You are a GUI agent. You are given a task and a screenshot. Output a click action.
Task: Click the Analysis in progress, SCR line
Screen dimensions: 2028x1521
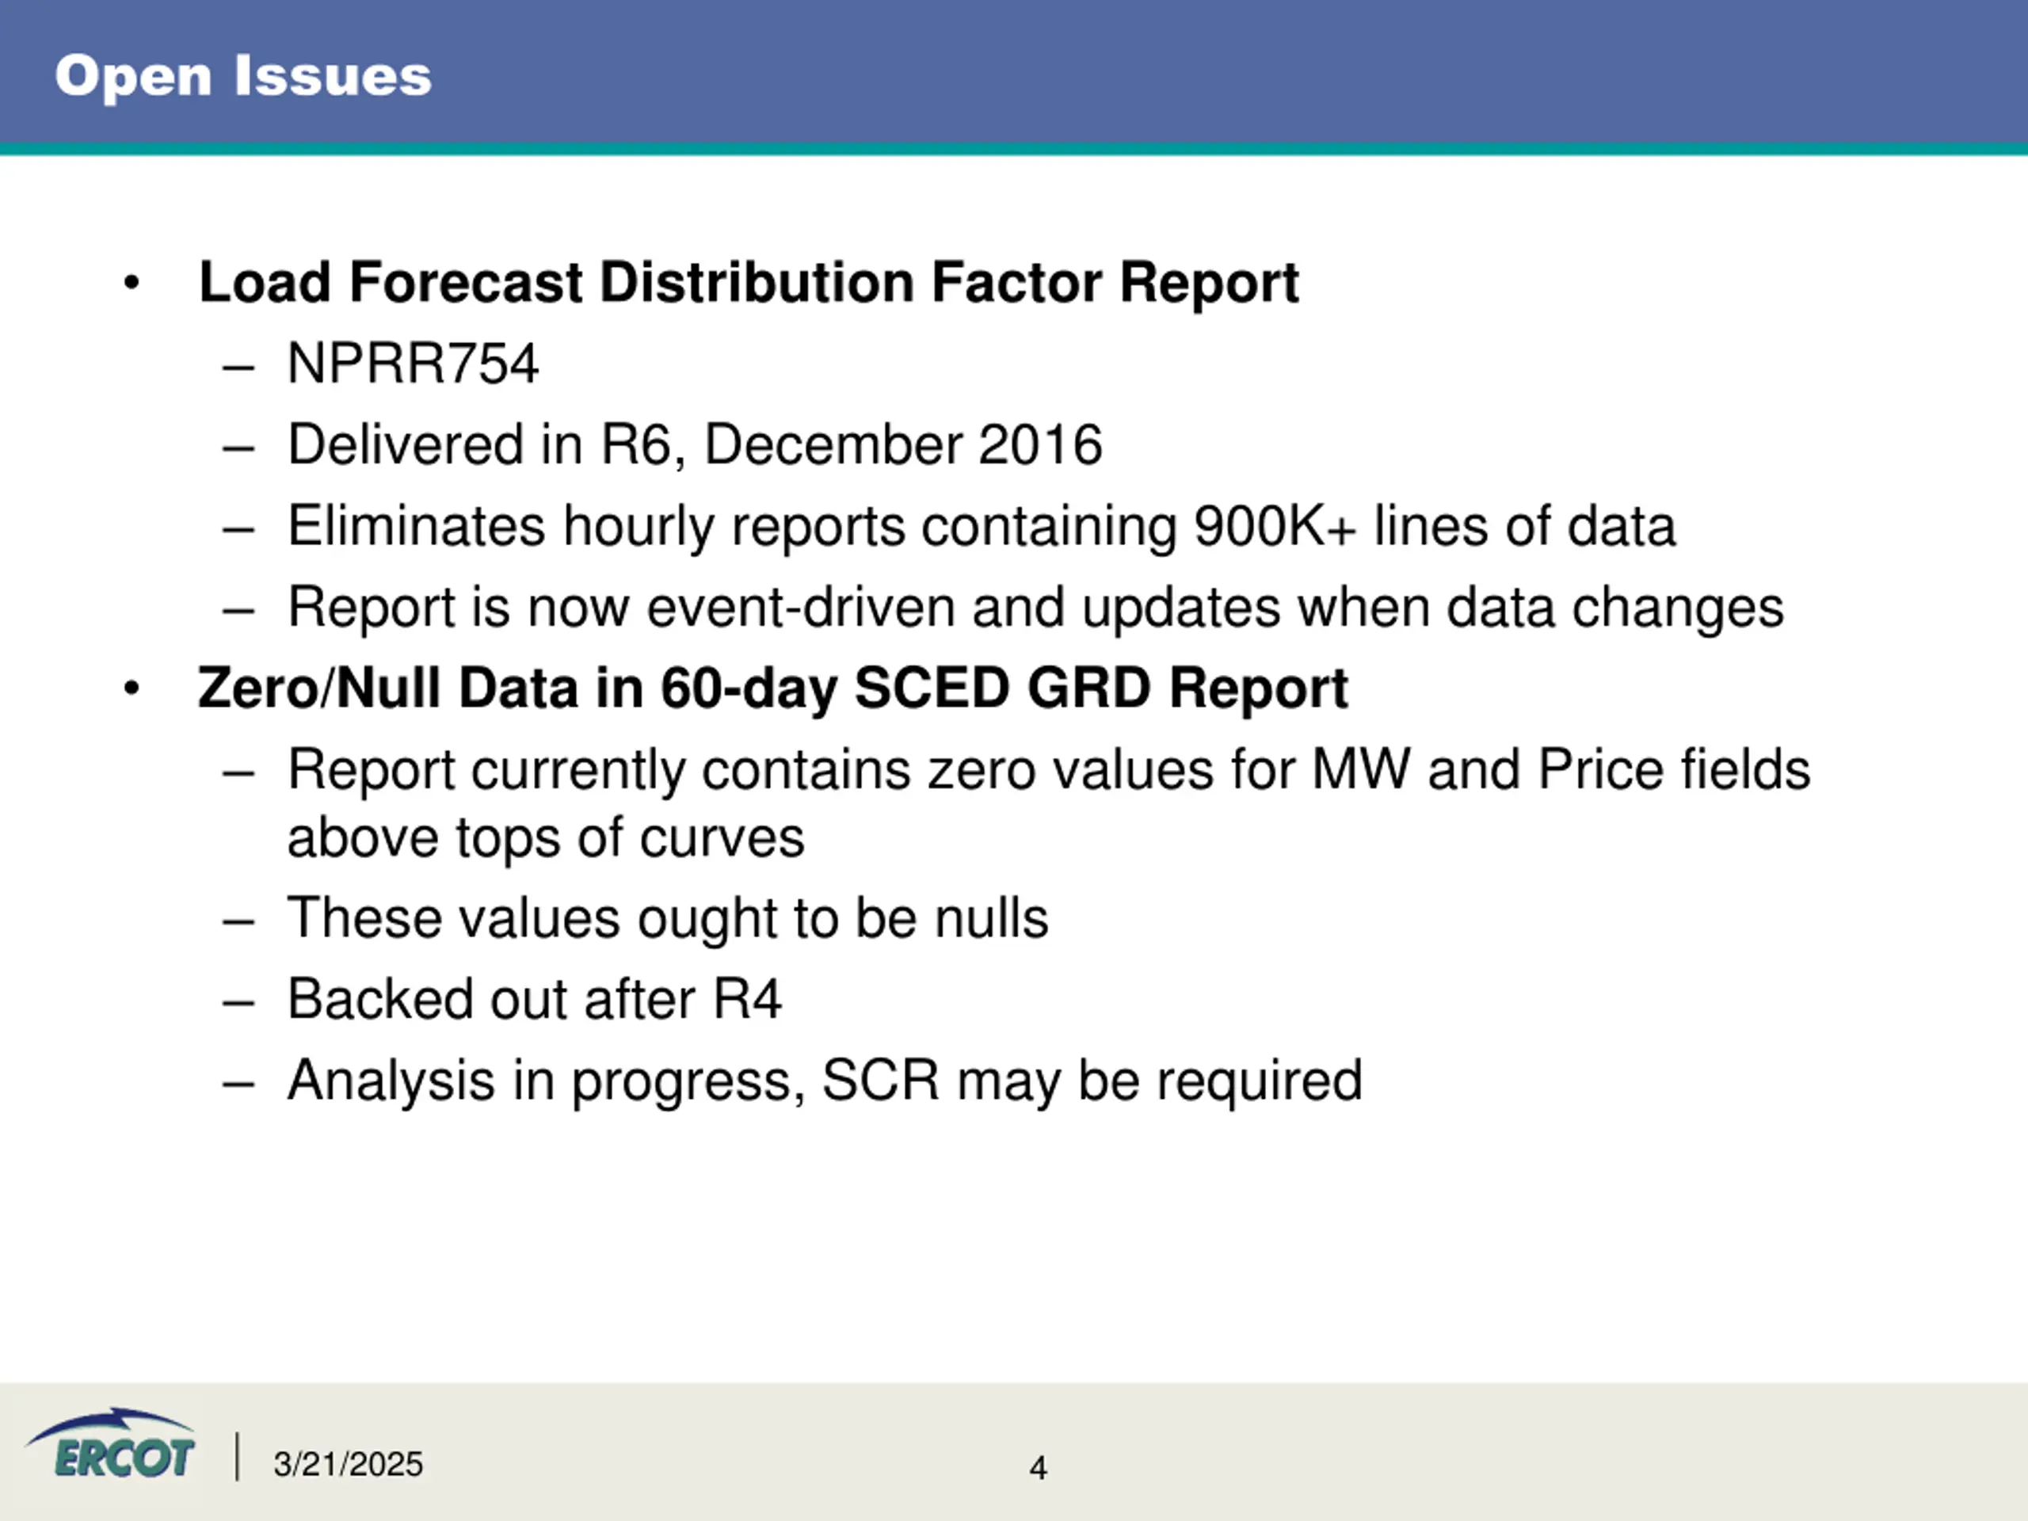824,1081
